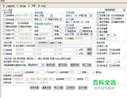
Task: Tick the 元宝大于 自动购物 checkbox
Action: point(35,38)
